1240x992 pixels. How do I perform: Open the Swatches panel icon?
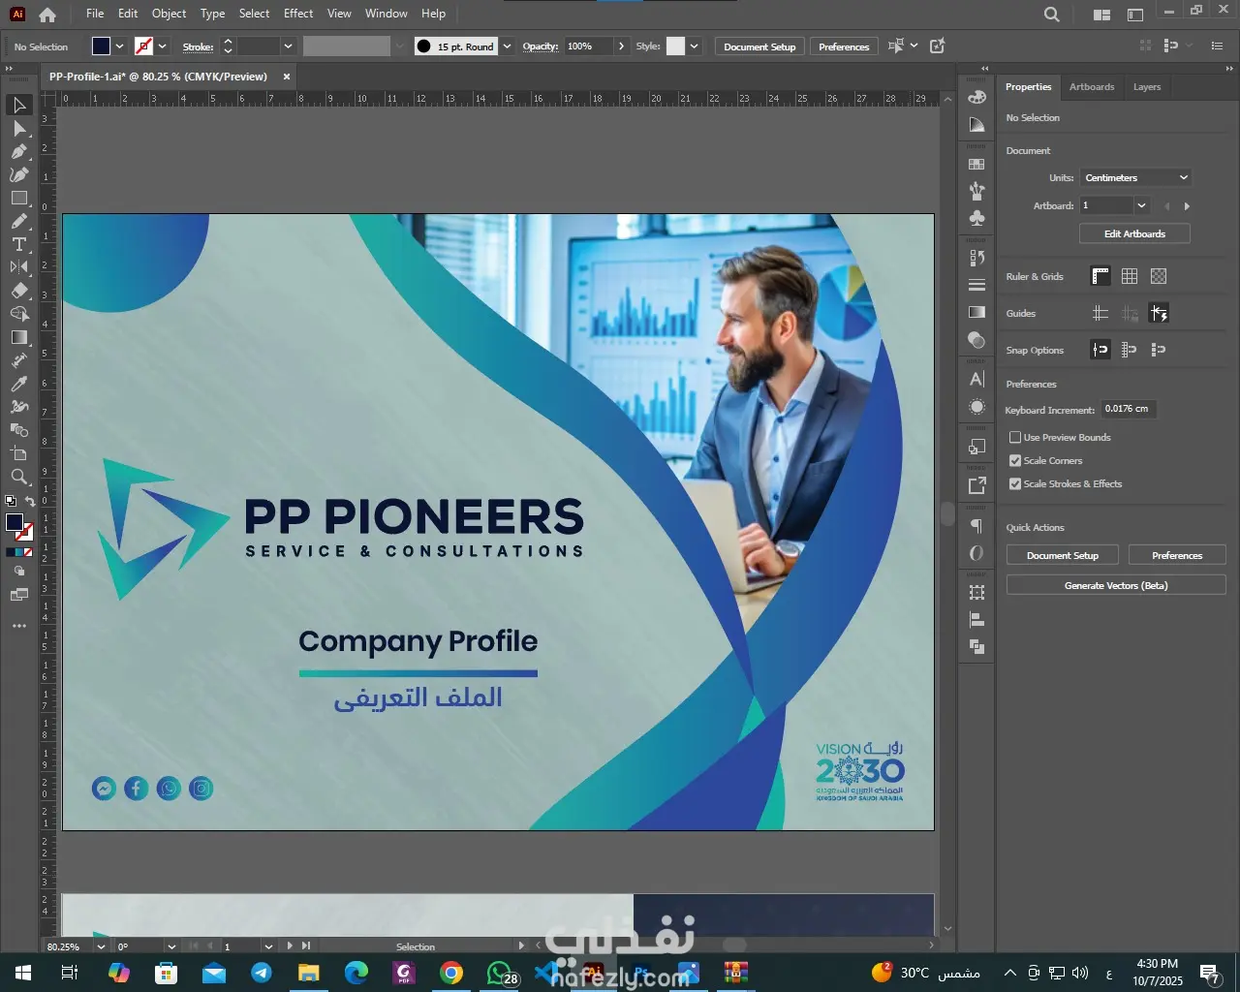976,165
